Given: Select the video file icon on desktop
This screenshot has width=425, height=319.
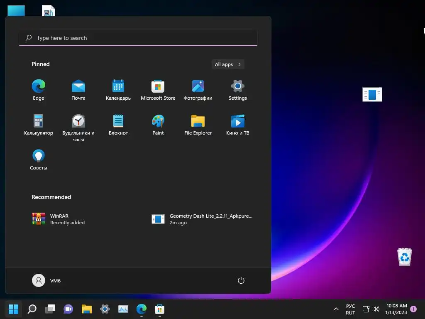Looking at the screenshot, I should tap(49, 11).
